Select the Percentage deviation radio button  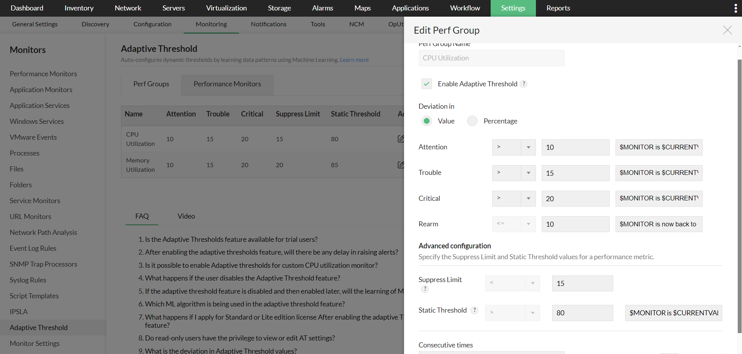point(472,121)
